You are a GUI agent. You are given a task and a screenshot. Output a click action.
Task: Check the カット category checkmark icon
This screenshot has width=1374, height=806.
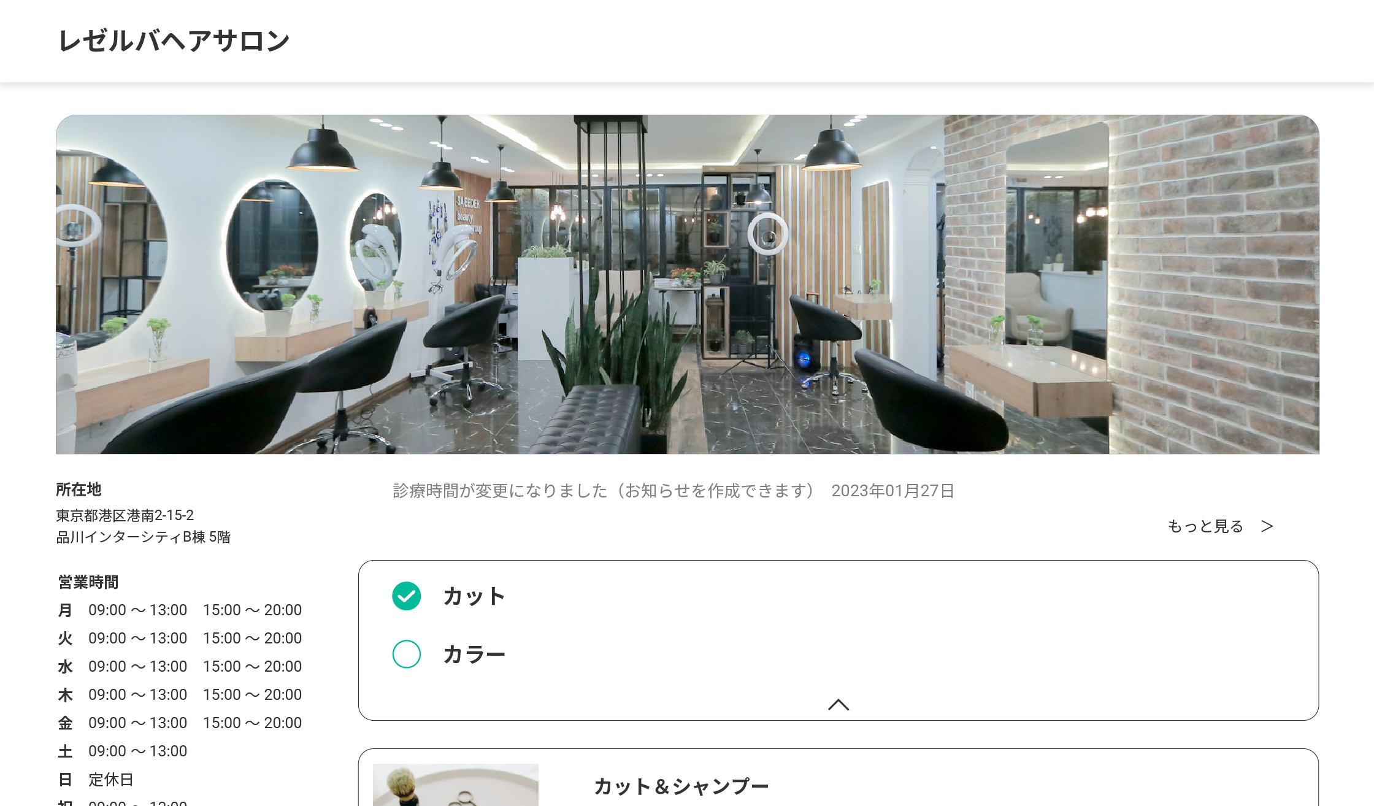click(x=406, y=596)
